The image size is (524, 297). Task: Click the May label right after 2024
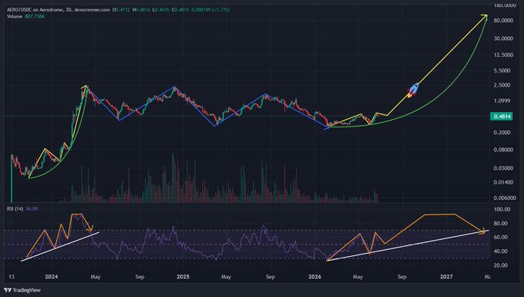click(x=96, y=277)
